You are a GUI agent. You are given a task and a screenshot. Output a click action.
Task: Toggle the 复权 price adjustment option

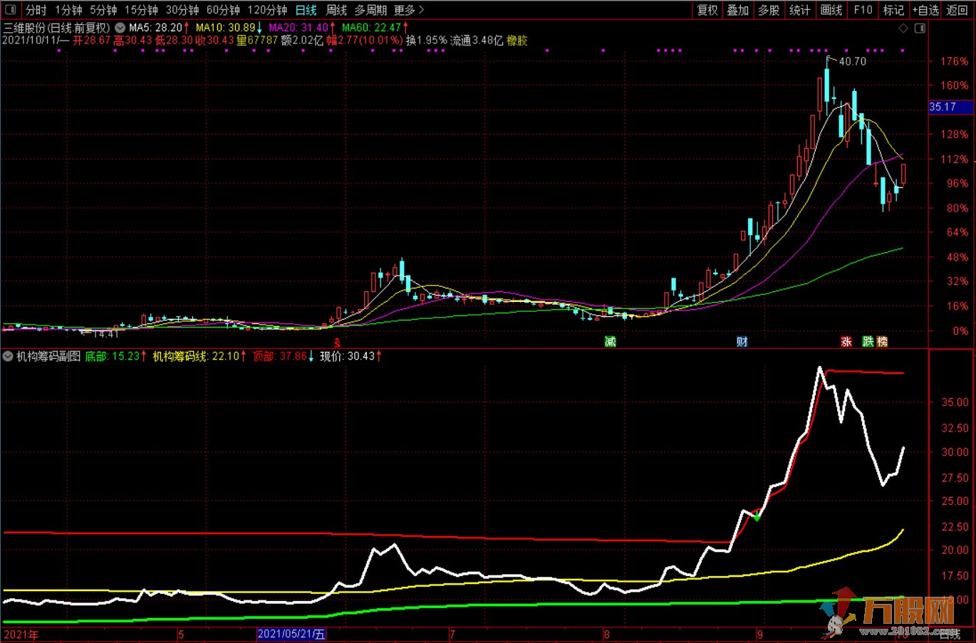(x=707, y=10)
